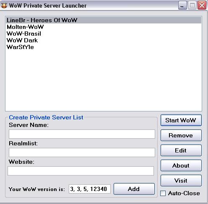This screenshot has width=208, height=204.
Task: Open the About dialog
Action: pyautogui.click(x=181, y=165)
